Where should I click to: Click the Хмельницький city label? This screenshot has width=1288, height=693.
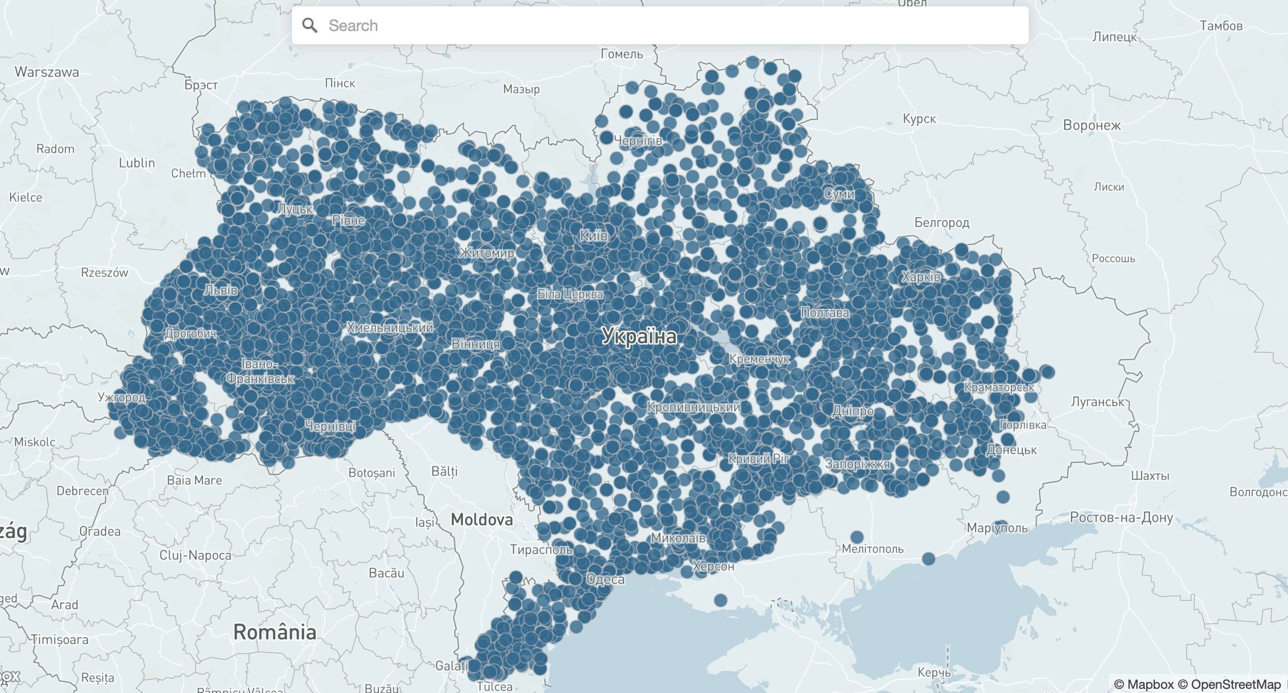[390, 328]
